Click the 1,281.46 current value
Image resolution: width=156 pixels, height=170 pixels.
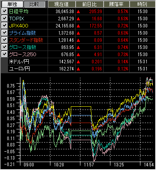tap(66, 40)
